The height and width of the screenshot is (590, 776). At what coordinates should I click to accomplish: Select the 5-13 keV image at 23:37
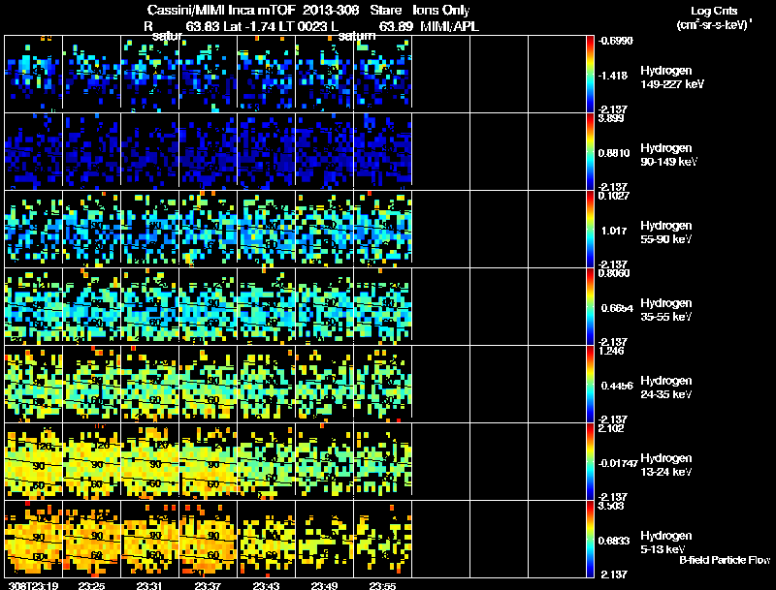pos(208,539)
